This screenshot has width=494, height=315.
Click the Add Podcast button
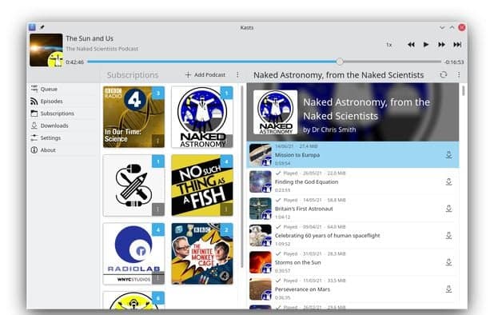(205, 75)
